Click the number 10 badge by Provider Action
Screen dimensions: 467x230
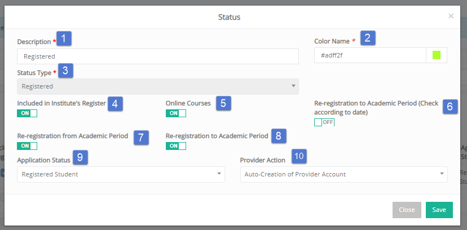click(x=299, y=156)
